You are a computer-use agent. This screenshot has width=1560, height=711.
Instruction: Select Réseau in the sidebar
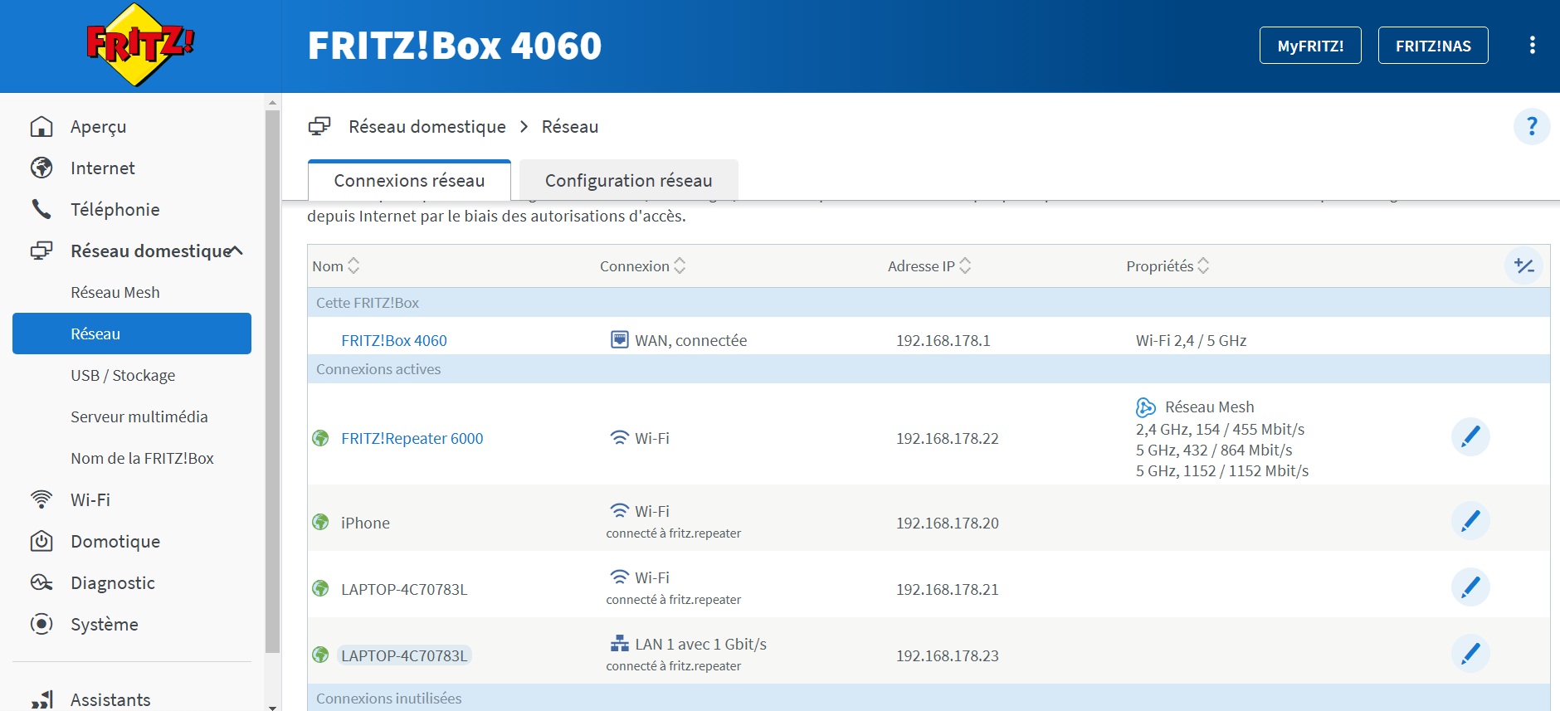click(132, 334)
